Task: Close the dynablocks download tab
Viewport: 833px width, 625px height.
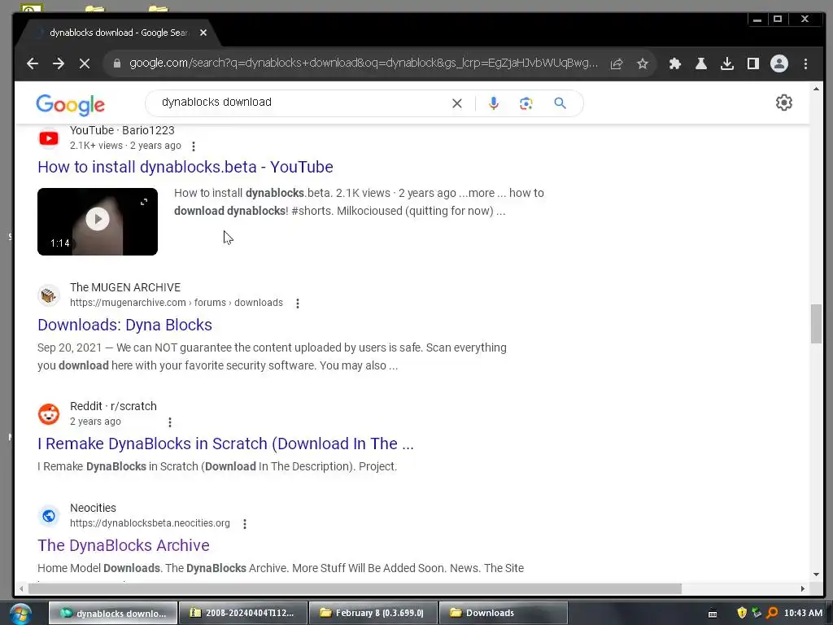Action: coord(203,33)
